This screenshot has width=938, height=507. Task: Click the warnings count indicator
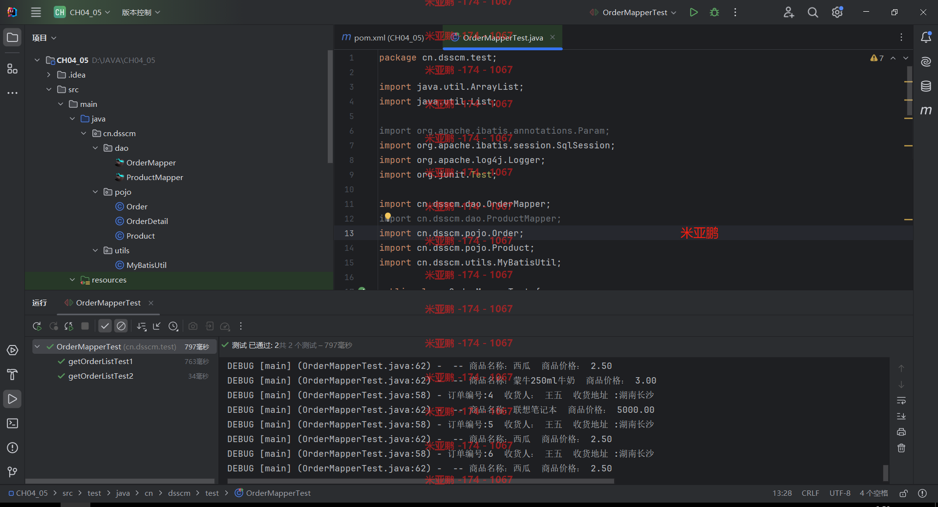[877, 58]
